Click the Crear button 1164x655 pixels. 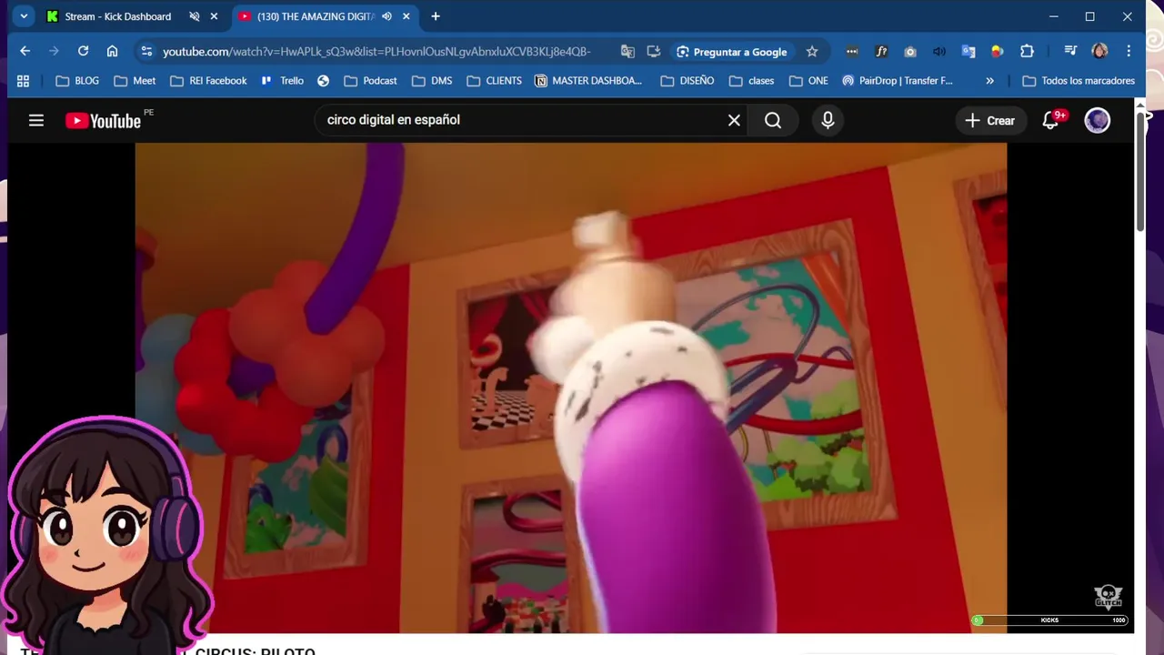(990, 120)
